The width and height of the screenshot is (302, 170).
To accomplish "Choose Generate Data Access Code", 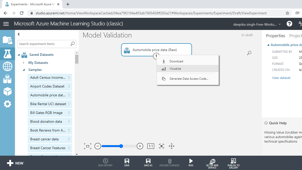I will (x=188, y=79).
